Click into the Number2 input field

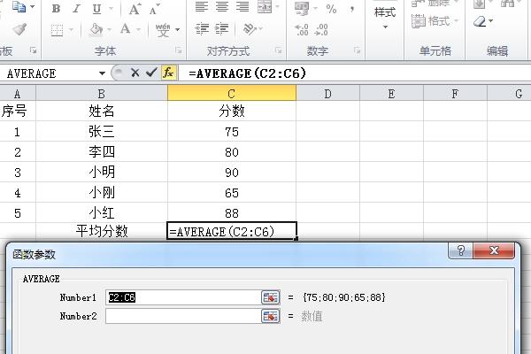coord(181,316)
